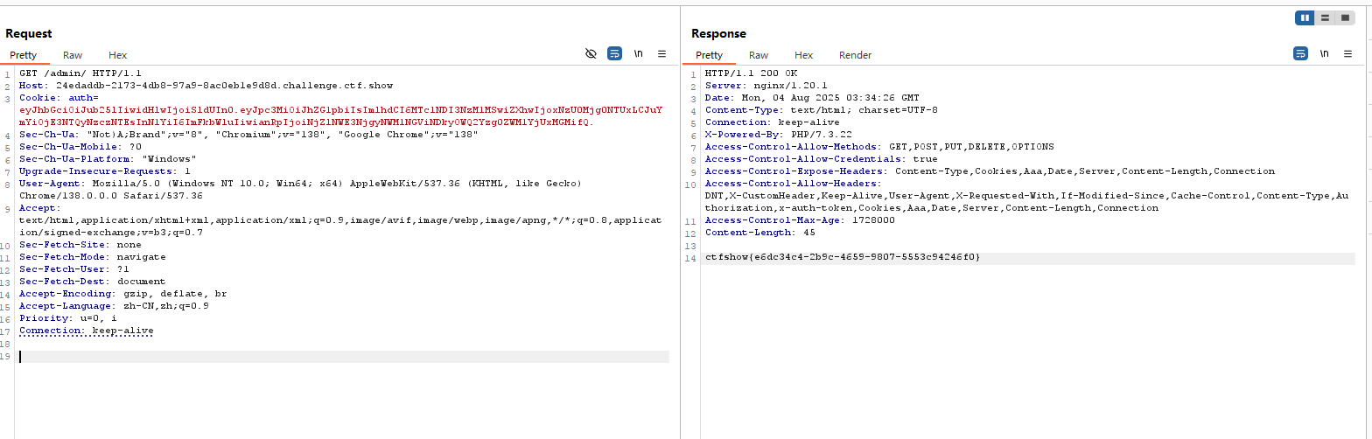This screenshot has width=1372, height=439.
Task: Switch Response to Raw tab
Action: coord(759,55)
